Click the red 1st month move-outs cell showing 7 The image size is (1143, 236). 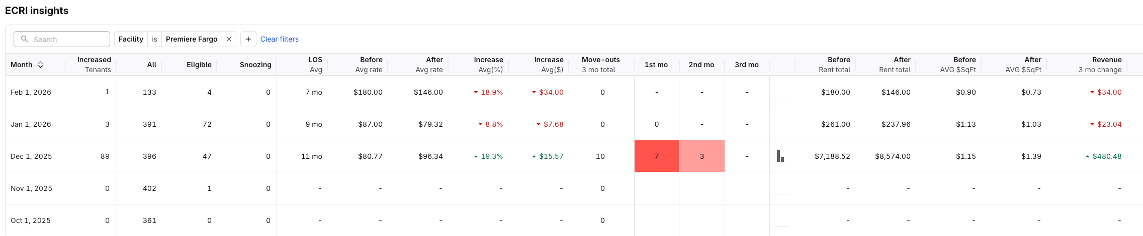click(656, 156)
